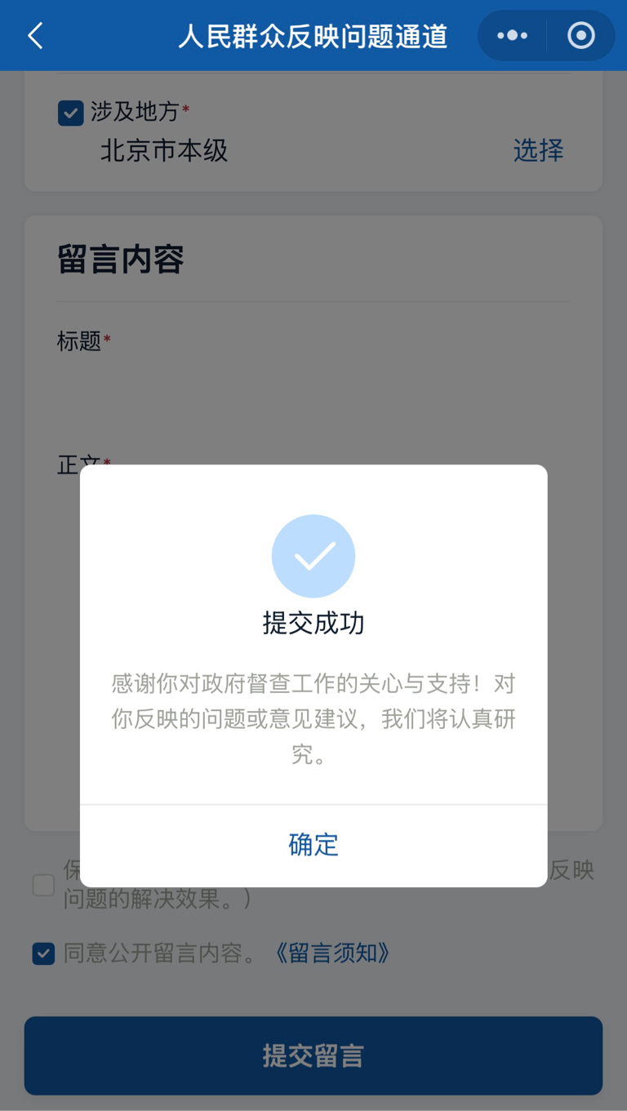
Task: Tap the back arrow icon
Action: pyautogui.click(x=35, y=36)
